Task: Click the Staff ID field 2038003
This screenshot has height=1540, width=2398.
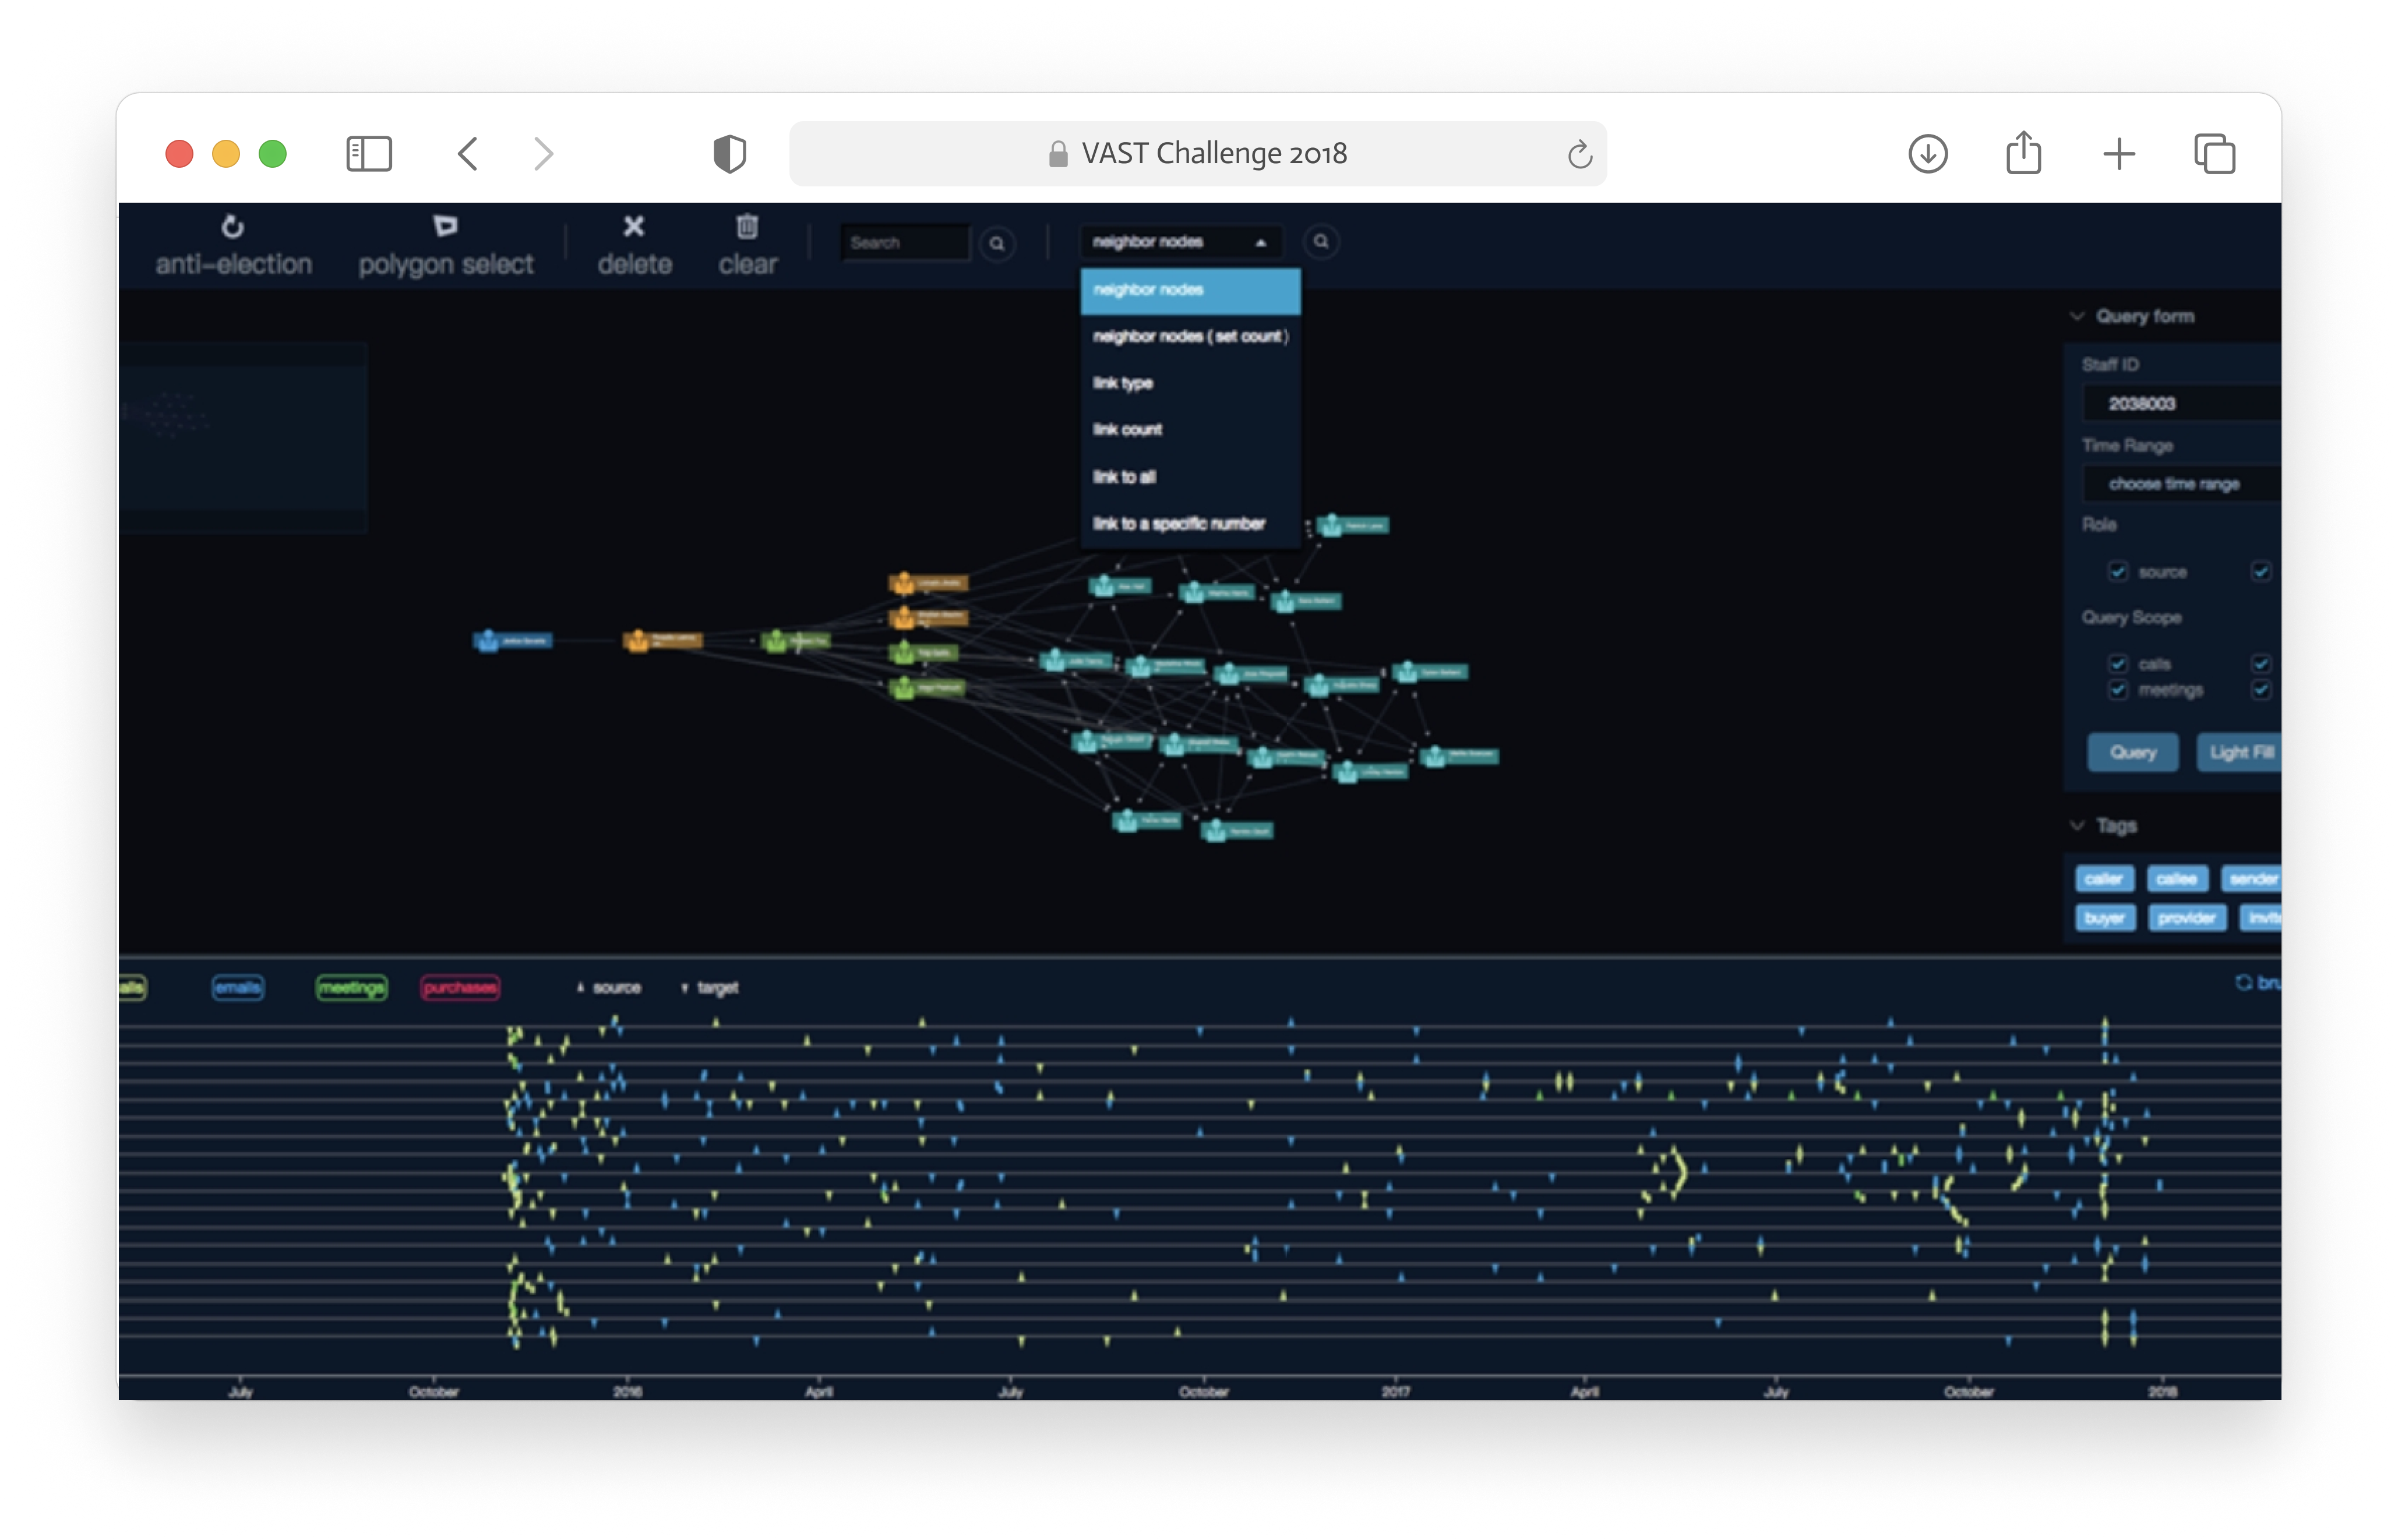Action: coord(2181,404)
